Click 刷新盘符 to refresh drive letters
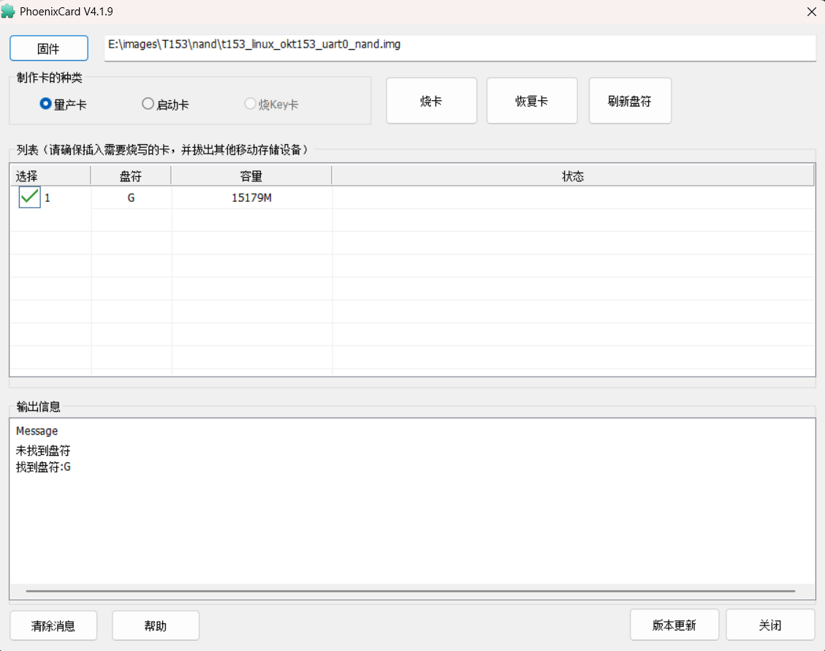This screenshot has height=651, width=825. [x=629, y=101]
